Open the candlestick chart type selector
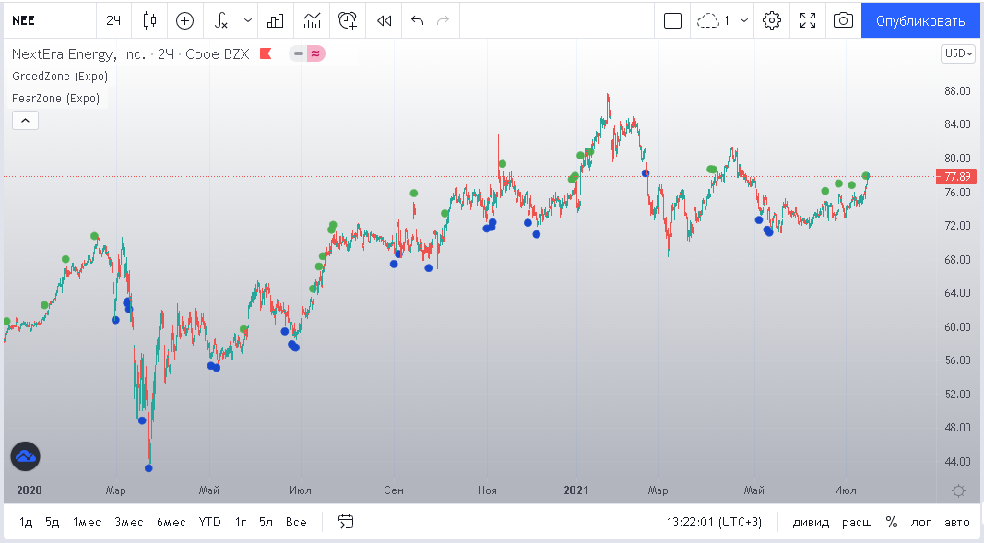This screenshot has width=984, height=543. 150,20
